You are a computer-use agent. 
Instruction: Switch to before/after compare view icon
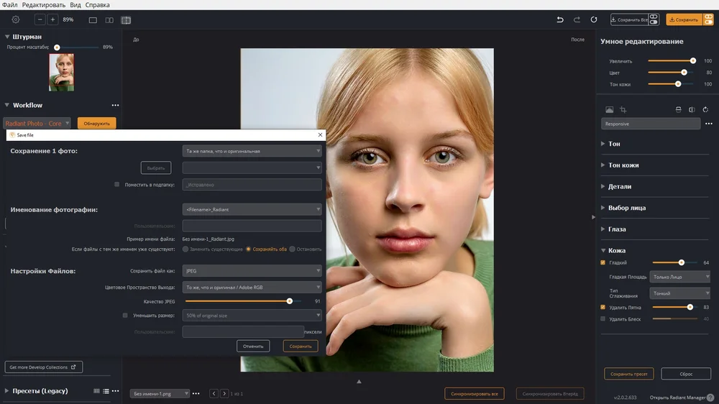pyautogui.click(x=126, y=20)
